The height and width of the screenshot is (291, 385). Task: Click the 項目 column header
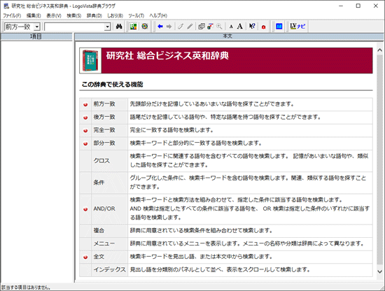point(36,36)
